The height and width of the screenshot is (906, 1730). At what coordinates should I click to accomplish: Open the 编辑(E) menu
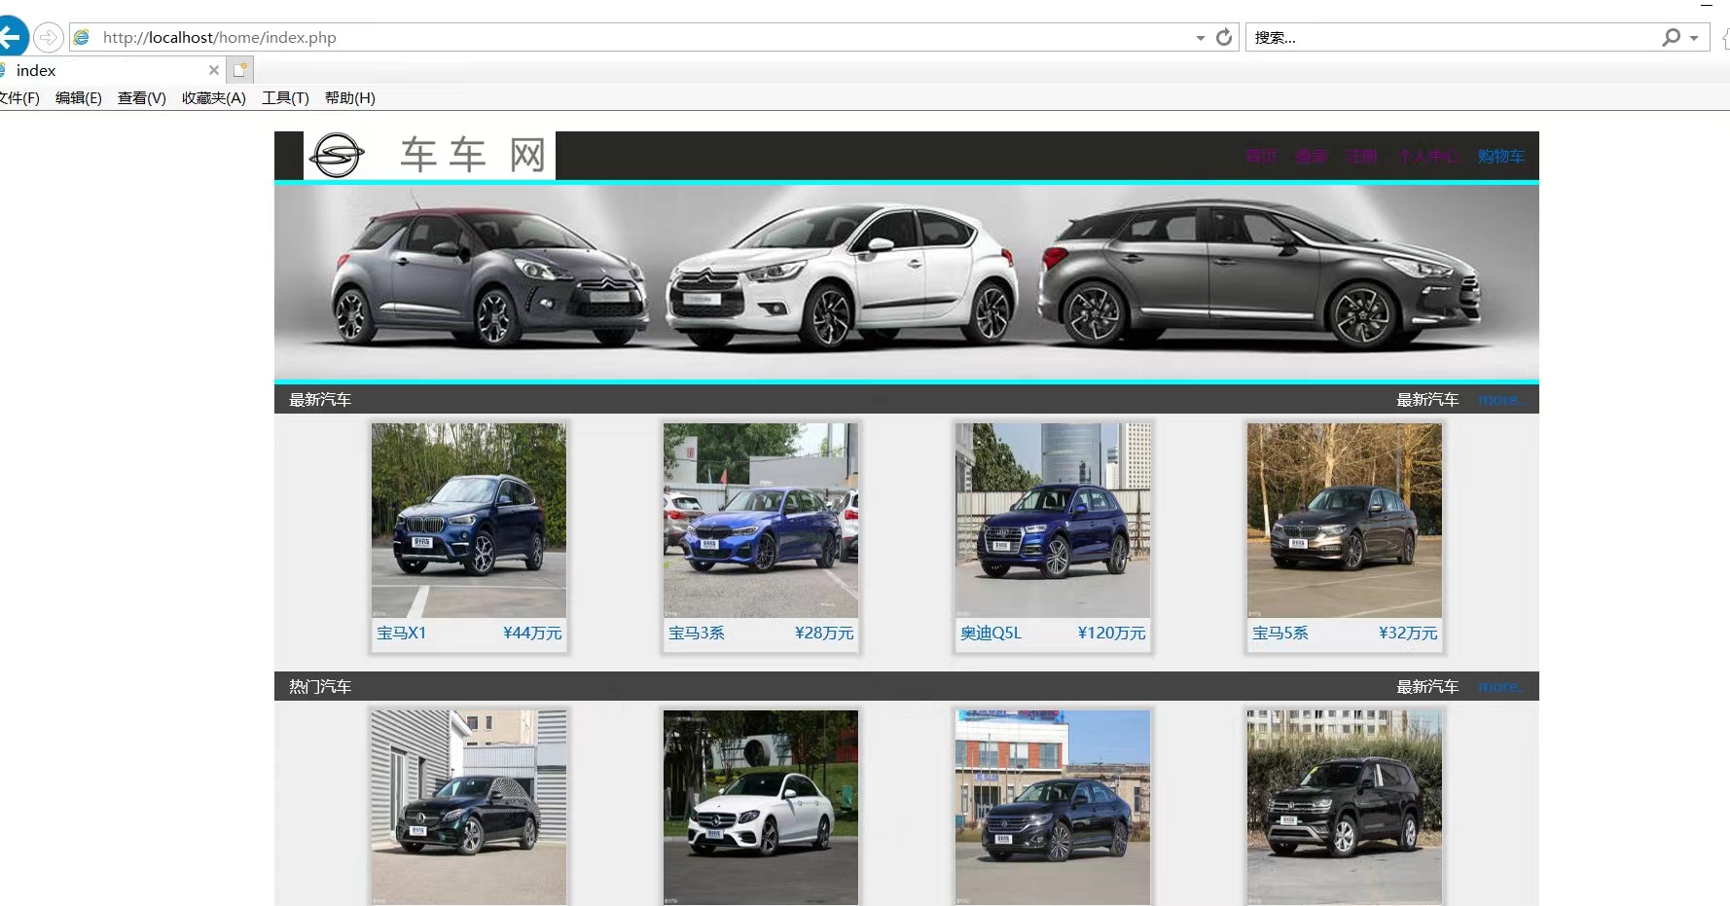79,97
